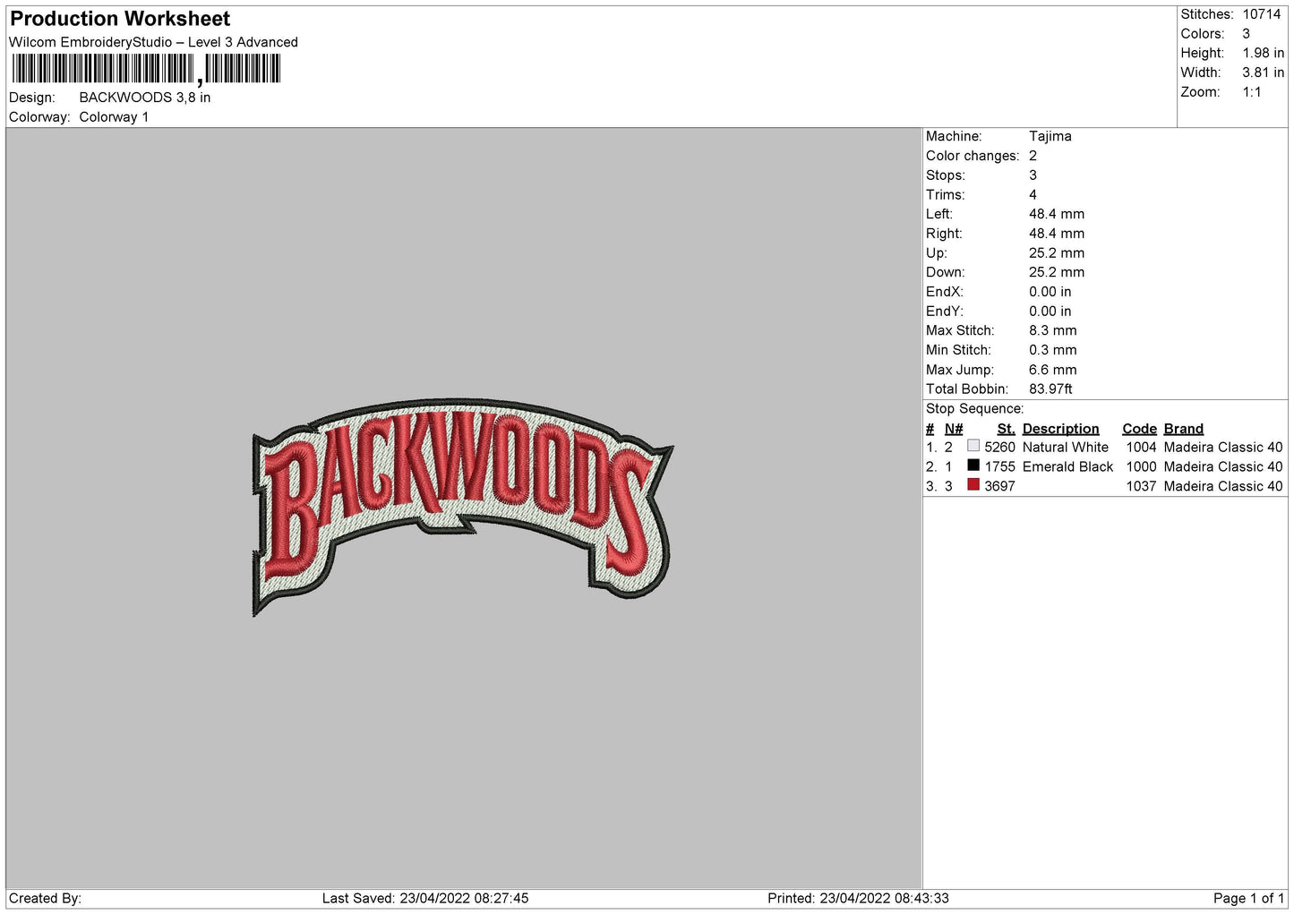Click the N# column header
1294x914 pixels.
[x=954, y=429]
